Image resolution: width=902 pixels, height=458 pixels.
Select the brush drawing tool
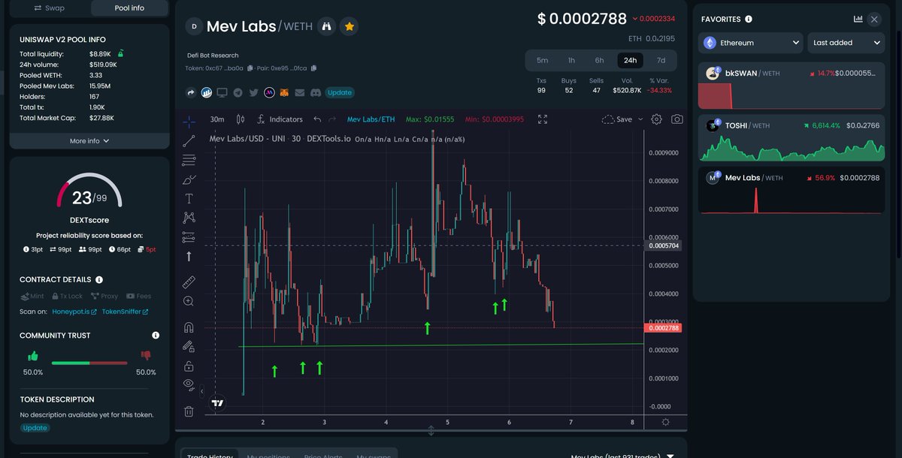click(x=189, y=179)
